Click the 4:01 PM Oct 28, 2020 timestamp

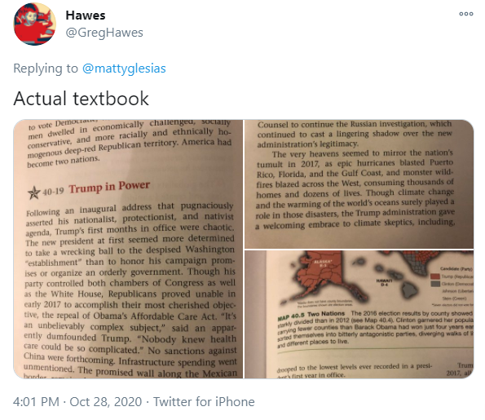tap(77, 402)
